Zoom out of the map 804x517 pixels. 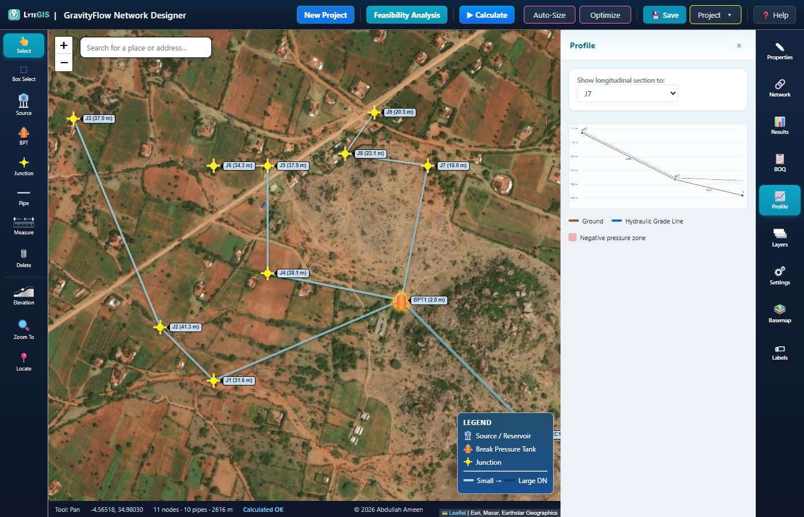click(64, 63)
